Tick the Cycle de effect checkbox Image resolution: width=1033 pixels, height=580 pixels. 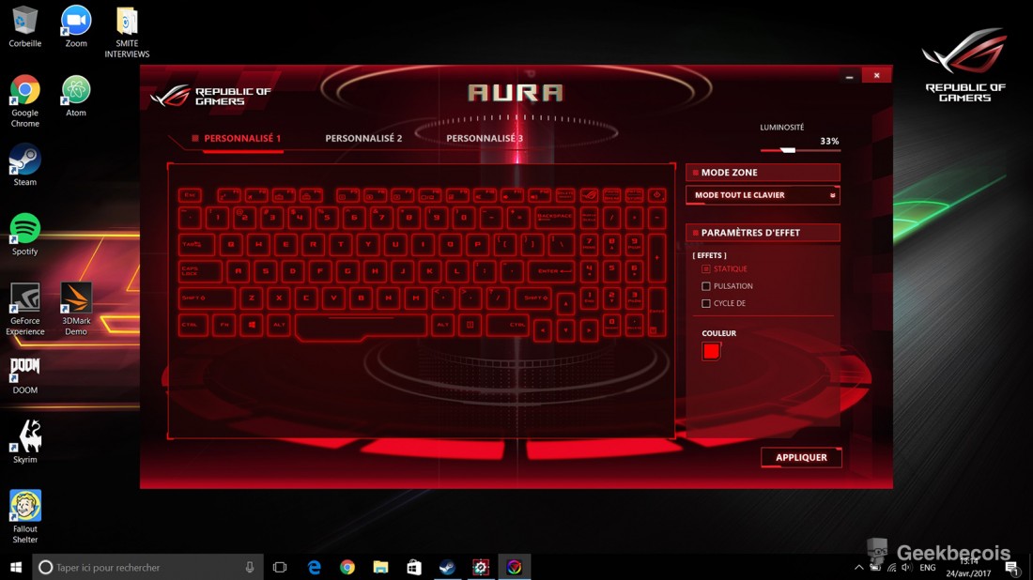tap(706, 303)
